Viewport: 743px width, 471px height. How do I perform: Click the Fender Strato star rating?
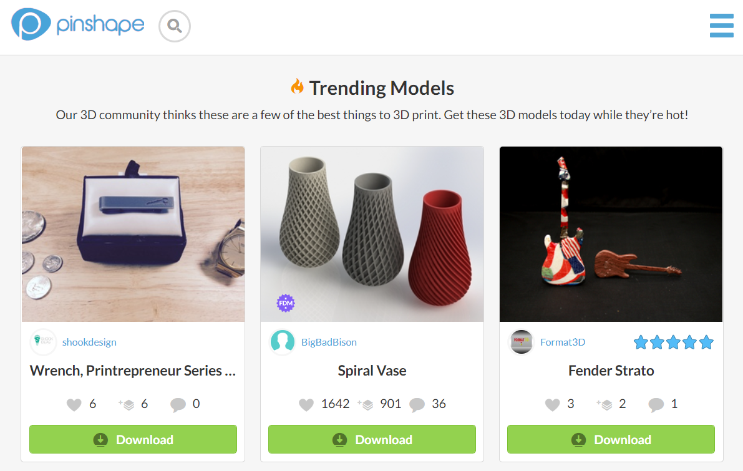[x=673, y=342]
